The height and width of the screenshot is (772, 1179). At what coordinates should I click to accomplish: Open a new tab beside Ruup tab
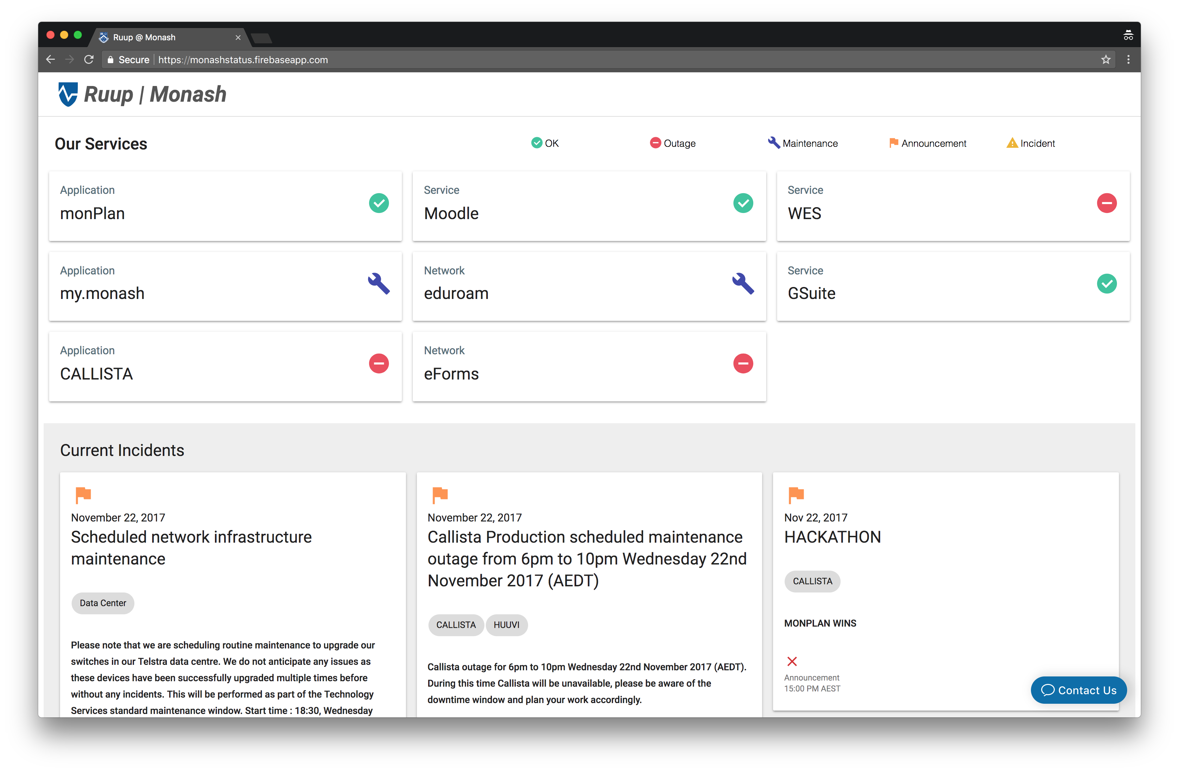[x=262, y=38]
